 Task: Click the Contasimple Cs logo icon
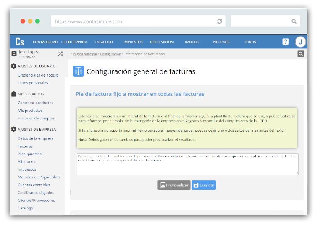[20, 42]
